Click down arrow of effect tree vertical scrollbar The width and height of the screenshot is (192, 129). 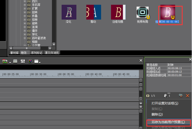[x=54, y=44]
